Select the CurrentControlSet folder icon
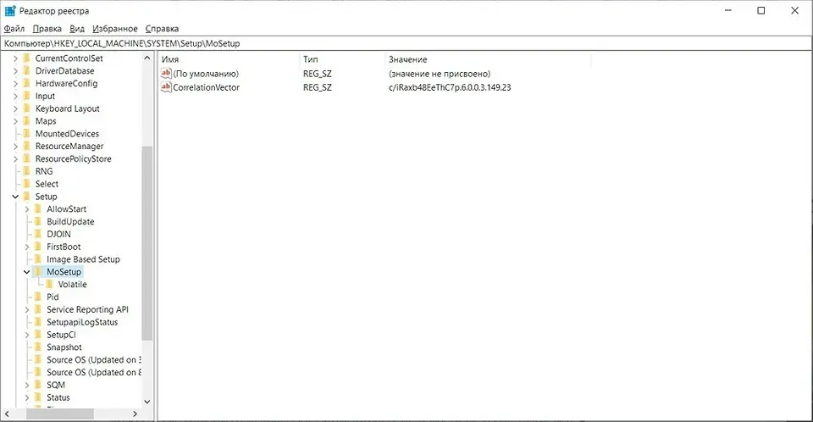This screenshot has height=422, width=813. (26, 58)
